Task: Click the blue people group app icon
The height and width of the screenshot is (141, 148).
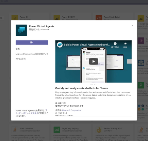Action: (141, 63)
